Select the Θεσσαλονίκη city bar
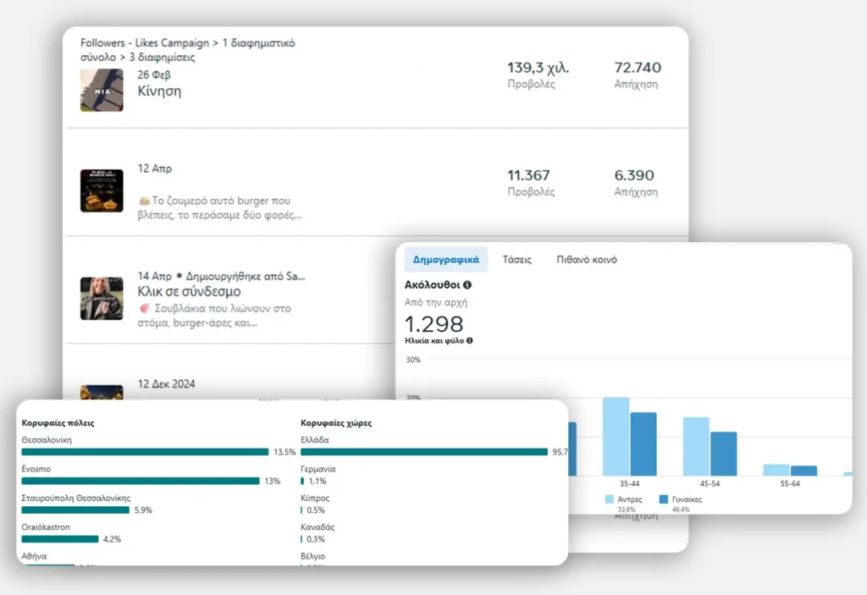 pos(144,452)
